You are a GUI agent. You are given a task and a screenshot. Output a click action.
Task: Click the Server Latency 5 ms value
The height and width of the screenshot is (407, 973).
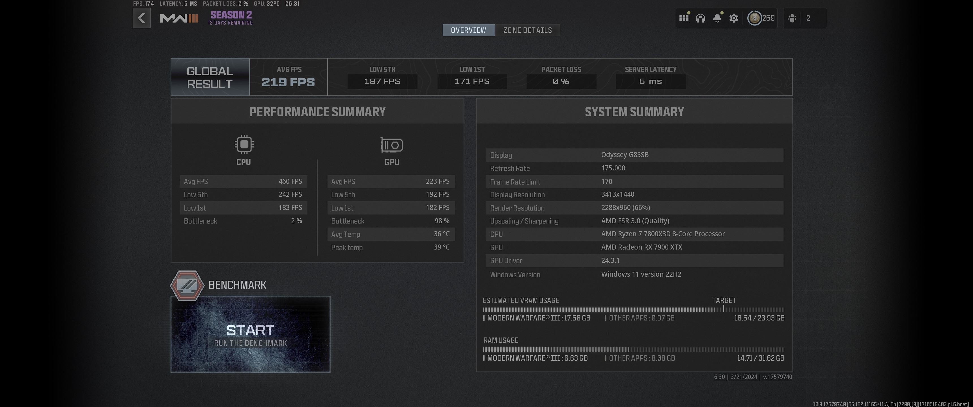(x=651, y=82)
